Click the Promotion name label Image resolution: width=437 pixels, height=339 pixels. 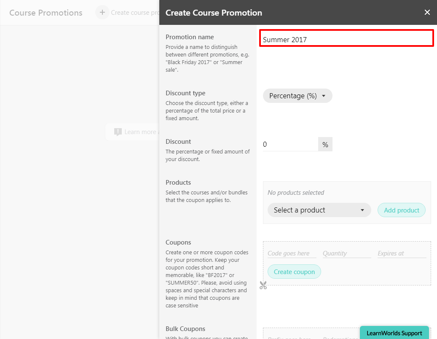(190, 37)
